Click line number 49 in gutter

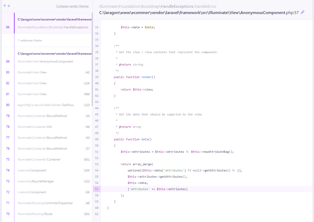click(97, 139)
